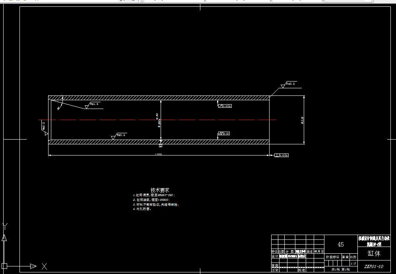
Task: Click the 设计 row label
Action: tap(275, 257)
